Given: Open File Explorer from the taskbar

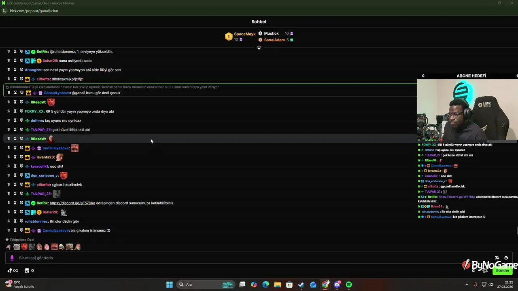Looking at the screenshot, I should [277, 285].
